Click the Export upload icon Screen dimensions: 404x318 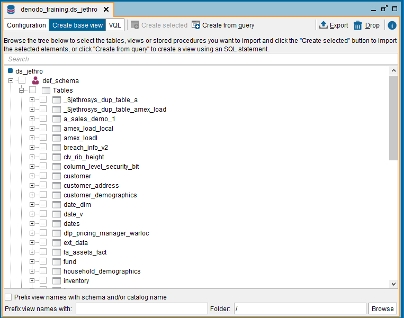[324, 25]
